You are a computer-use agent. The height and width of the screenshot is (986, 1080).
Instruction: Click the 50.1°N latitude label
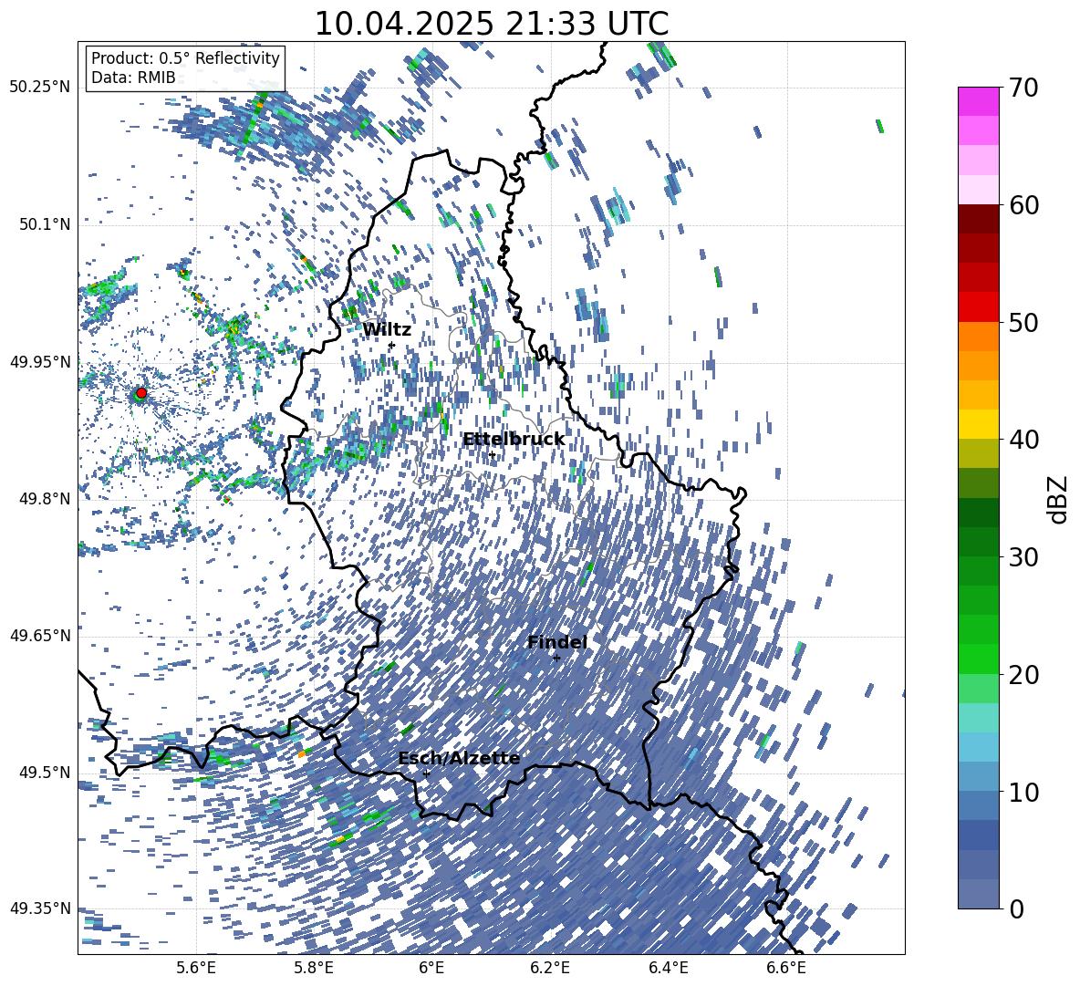pyautogui.click(x=44, y=224)
